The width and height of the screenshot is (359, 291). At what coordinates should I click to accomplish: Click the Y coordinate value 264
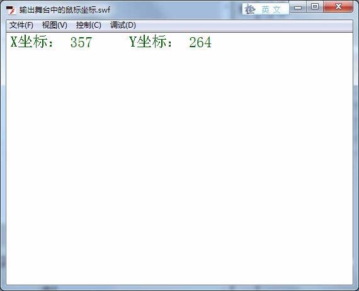click(x=200, y=42)
